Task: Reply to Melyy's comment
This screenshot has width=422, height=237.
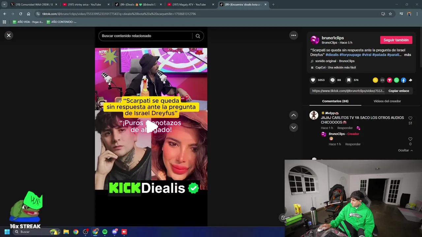Action: [x=345, y=128]
